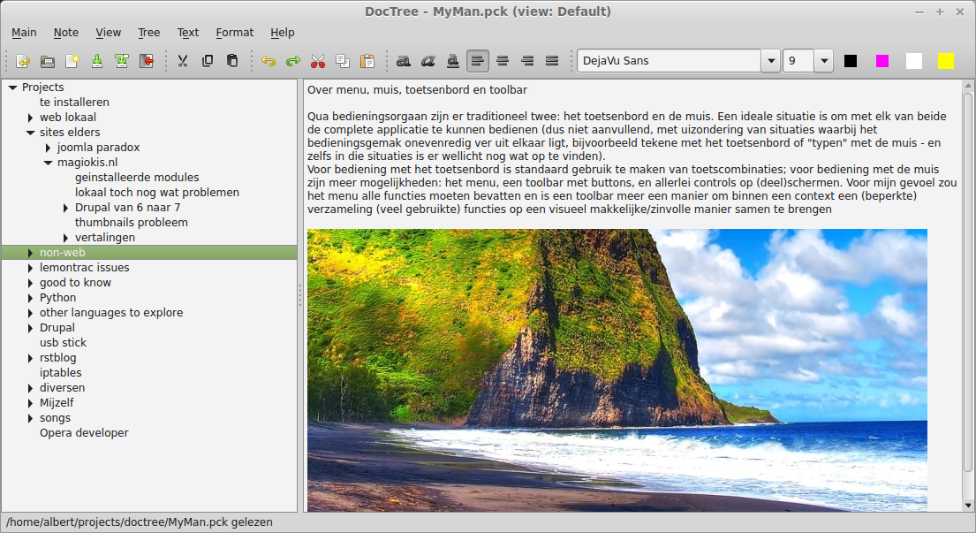This screenshot has width=976, height=533.
Task: Click the gray copy pages icon
Action: 343,61
